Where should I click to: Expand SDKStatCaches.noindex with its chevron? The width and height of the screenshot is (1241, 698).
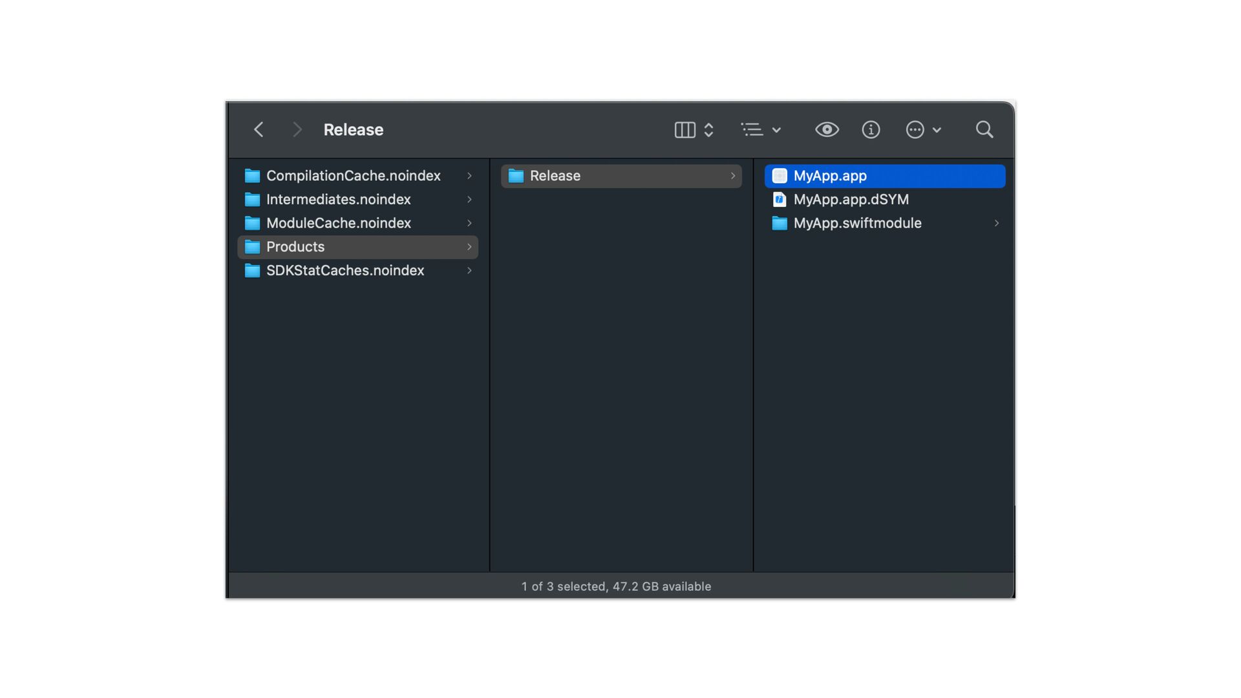point(469,271)
